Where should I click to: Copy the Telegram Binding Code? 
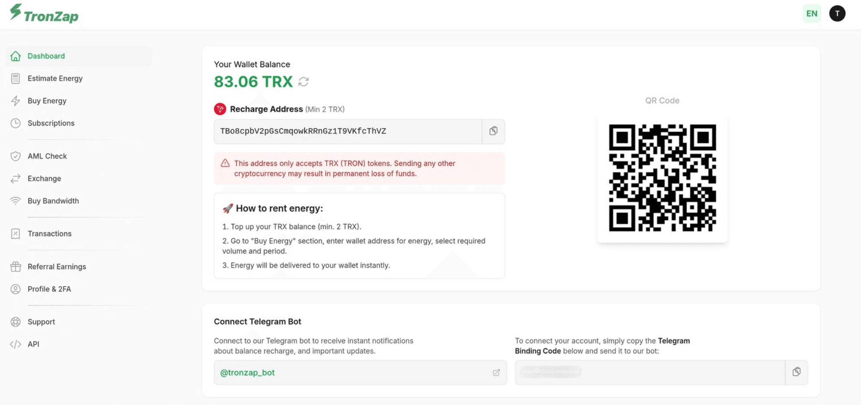pyautogui.click(x=797, y=372)
